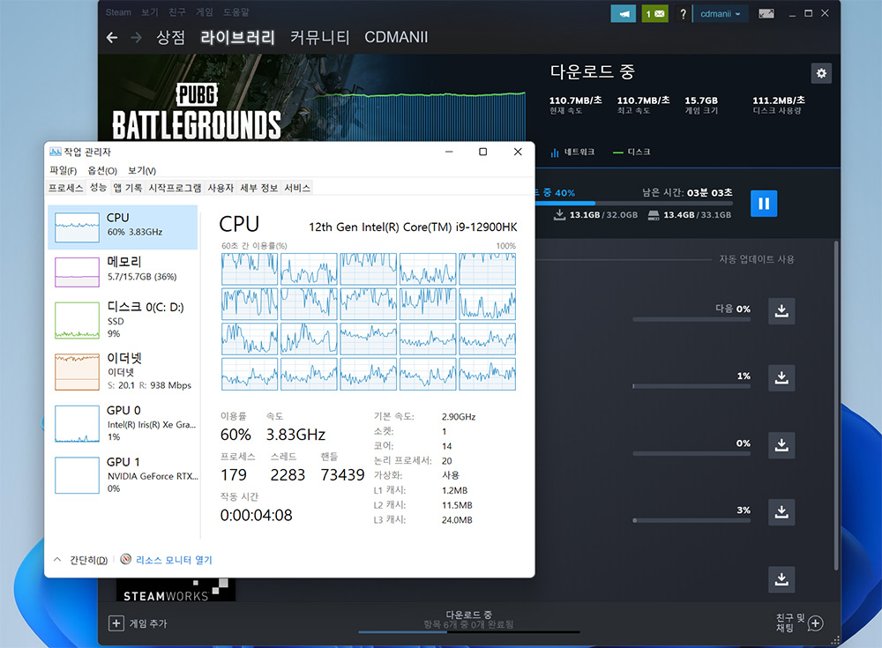Click the Task Manager title bar icon

tap(55, 152)
